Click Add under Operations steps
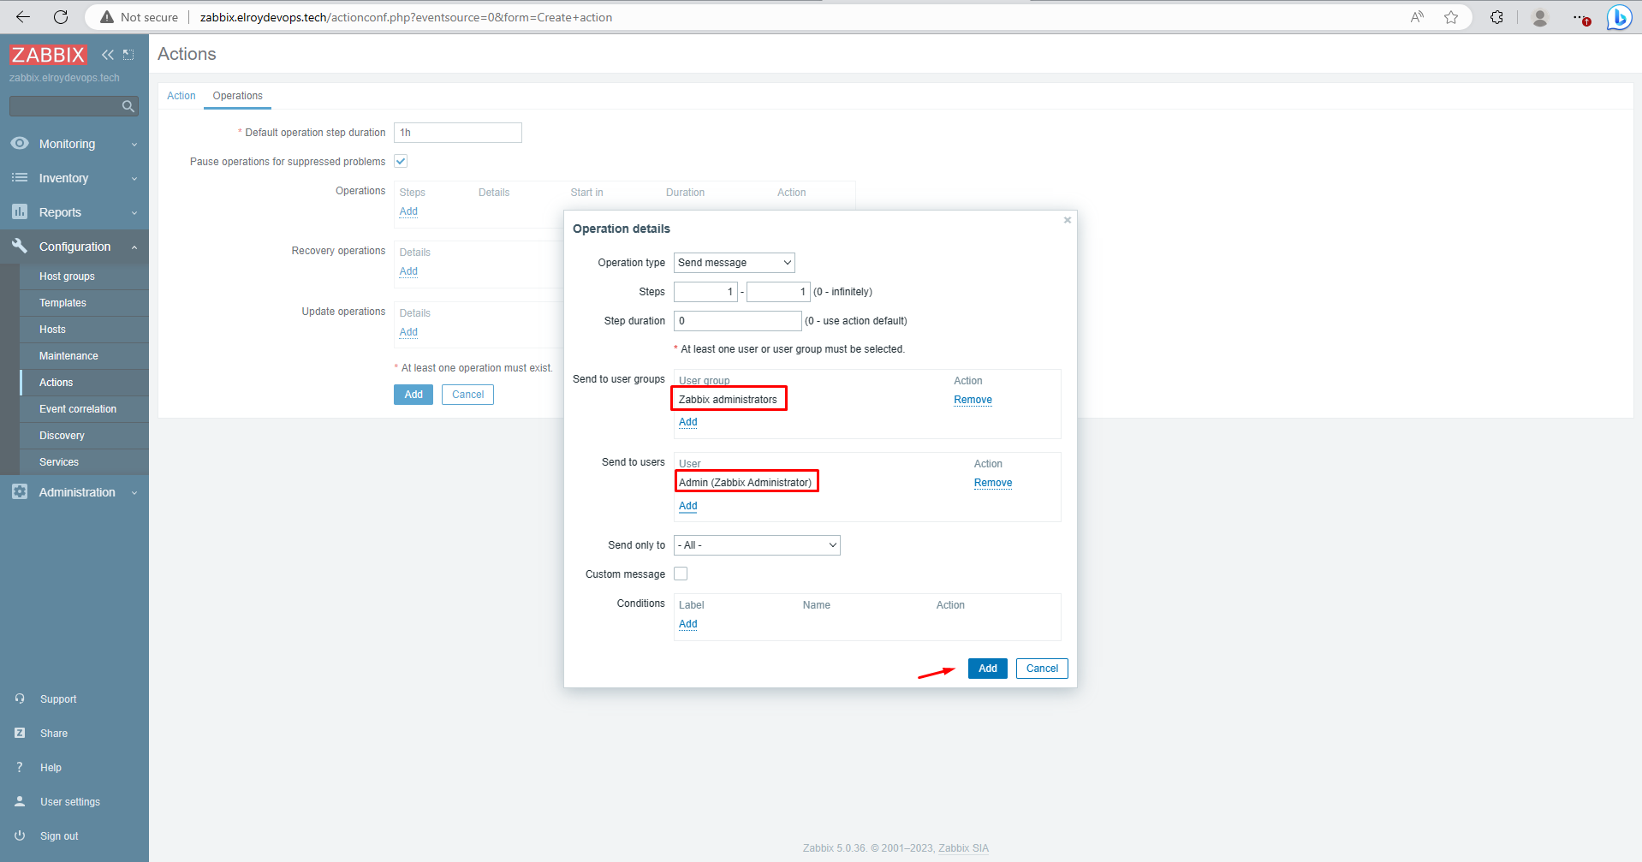1642x862 pixels. click(x=408, y=211)
